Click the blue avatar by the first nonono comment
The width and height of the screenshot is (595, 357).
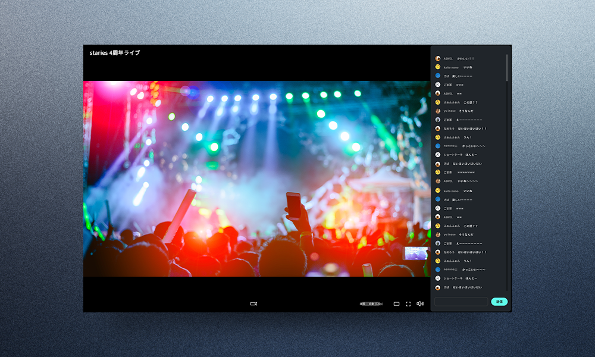coord(438,146)
